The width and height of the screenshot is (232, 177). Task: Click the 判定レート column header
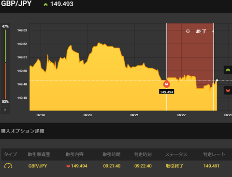(214, 154)
